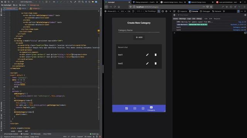The width and height of the screenshot is (247, 138).
Task: Click the search magnifier in IDE toolbar
Action: (x=83, y=2)
